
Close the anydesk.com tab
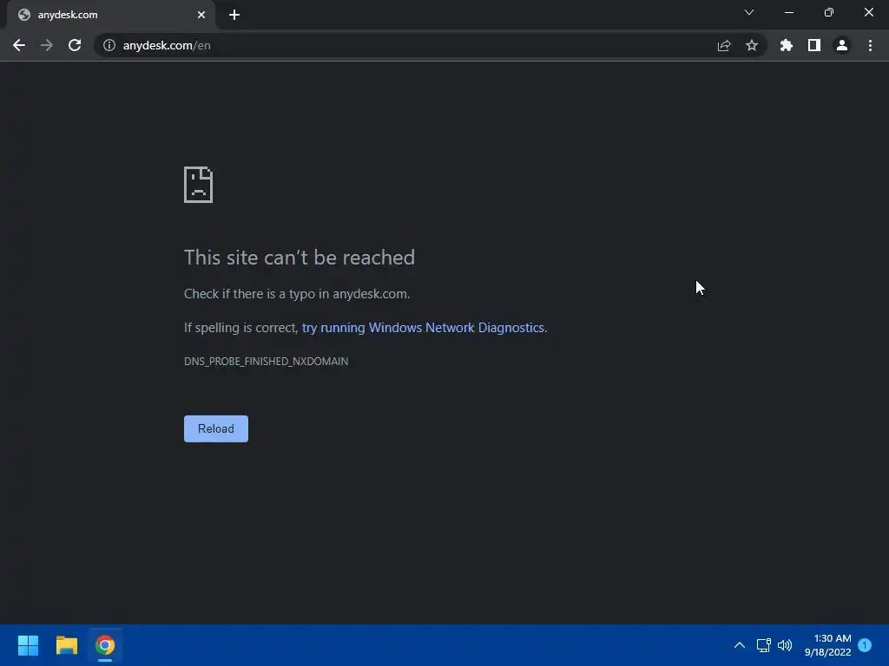click(201, 15)
